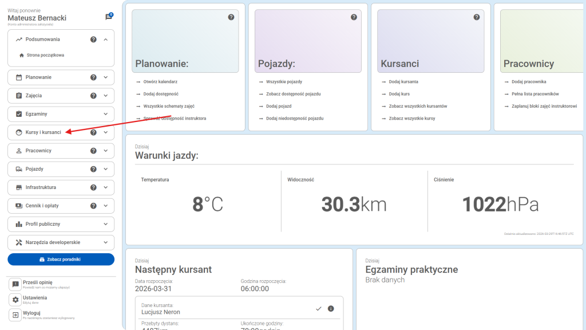
Task: Click the Wyloguj logout icon
Action: tap(15, 315)
